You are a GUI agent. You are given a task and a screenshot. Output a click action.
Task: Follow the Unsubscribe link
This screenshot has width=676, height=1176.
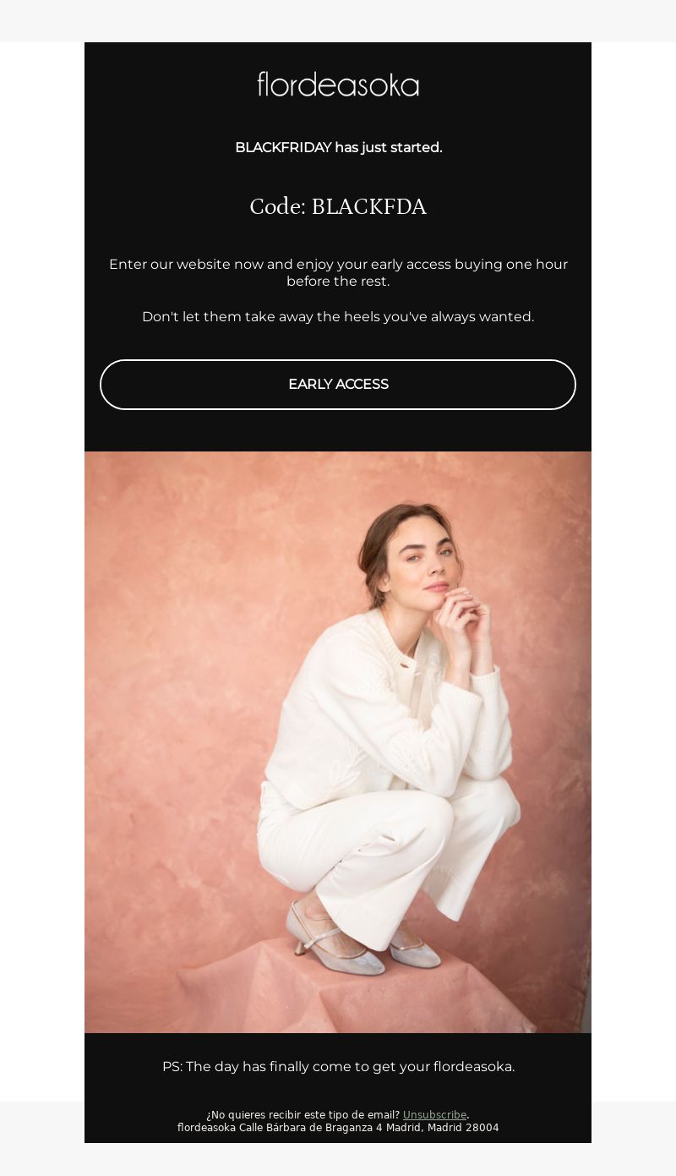[434, 1115]
